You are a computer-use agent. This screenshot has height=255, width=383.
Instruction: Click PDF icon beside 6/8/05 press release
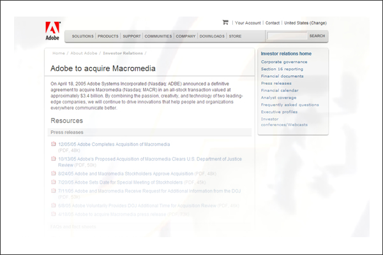[x=53, y=205]
